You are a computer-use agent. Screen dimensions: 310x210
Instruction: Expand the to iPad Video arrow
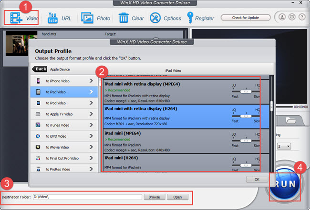click(x=91, y=92)
